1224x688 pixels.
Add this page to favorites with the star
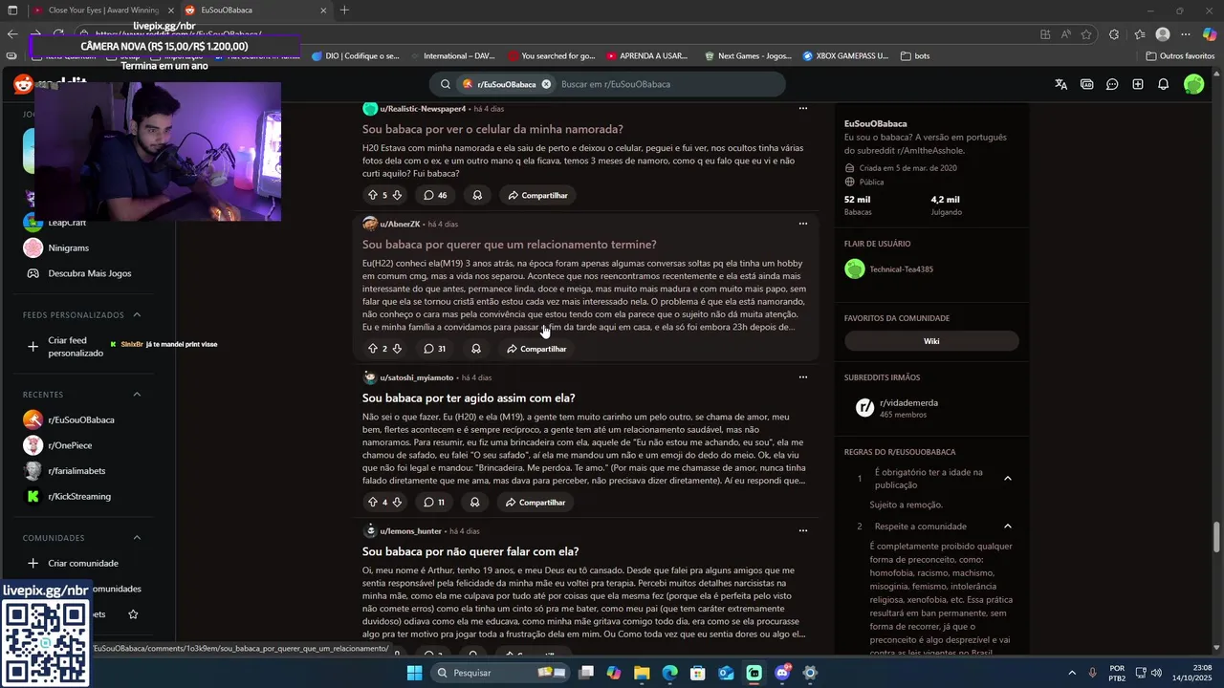pyautogui.click(x=1086, y=34)
